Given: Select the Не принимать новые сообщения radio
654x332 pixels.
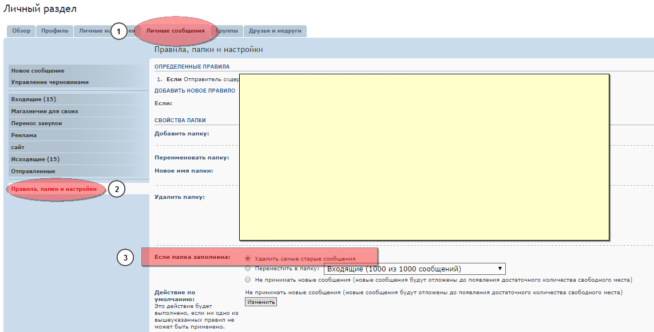Looking at the screenshot, I should point(248,280).
